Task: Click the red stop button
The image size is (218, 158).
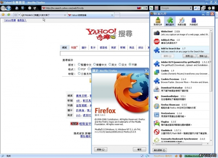Action: (x=156, y=8)
